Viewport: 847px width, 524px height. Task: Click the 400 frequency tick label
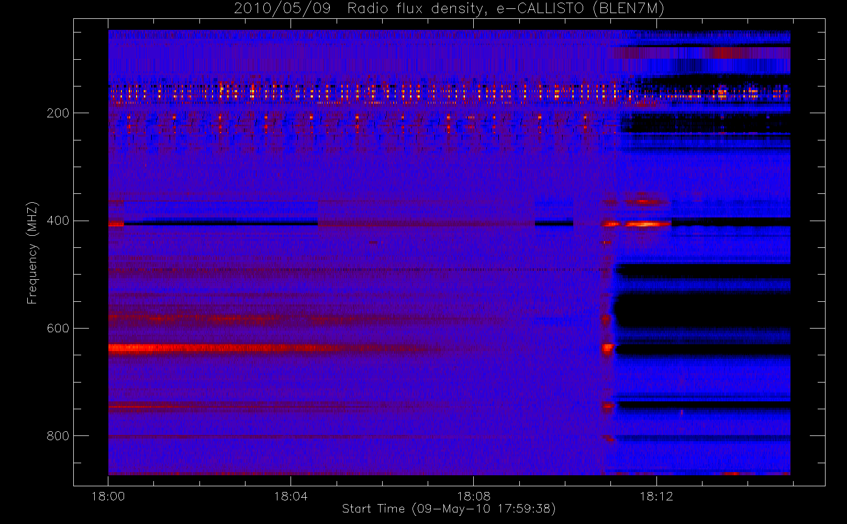tap(58, 221)
